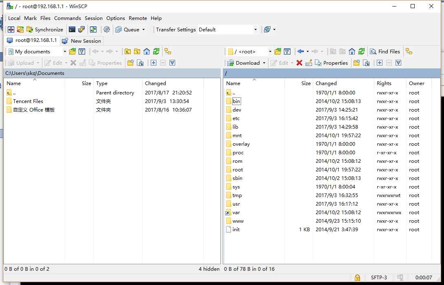Click local panel filter icon
The height and width of the screenshot is (285, 444).
pos(82,52)
